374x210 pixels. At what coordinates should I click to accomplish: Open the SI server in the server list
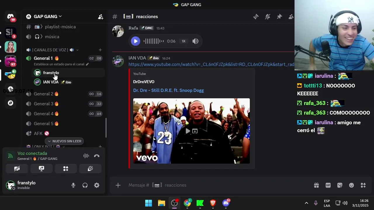click(11, 32)
